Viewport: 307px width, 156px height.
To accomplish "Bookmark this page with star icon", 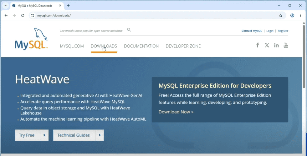I will 281,15.
